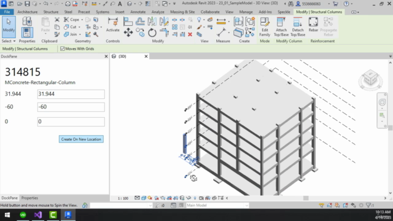Switch to the Add-Ins ribbon tab
This screenshot has width=393, height=221.
265,12
